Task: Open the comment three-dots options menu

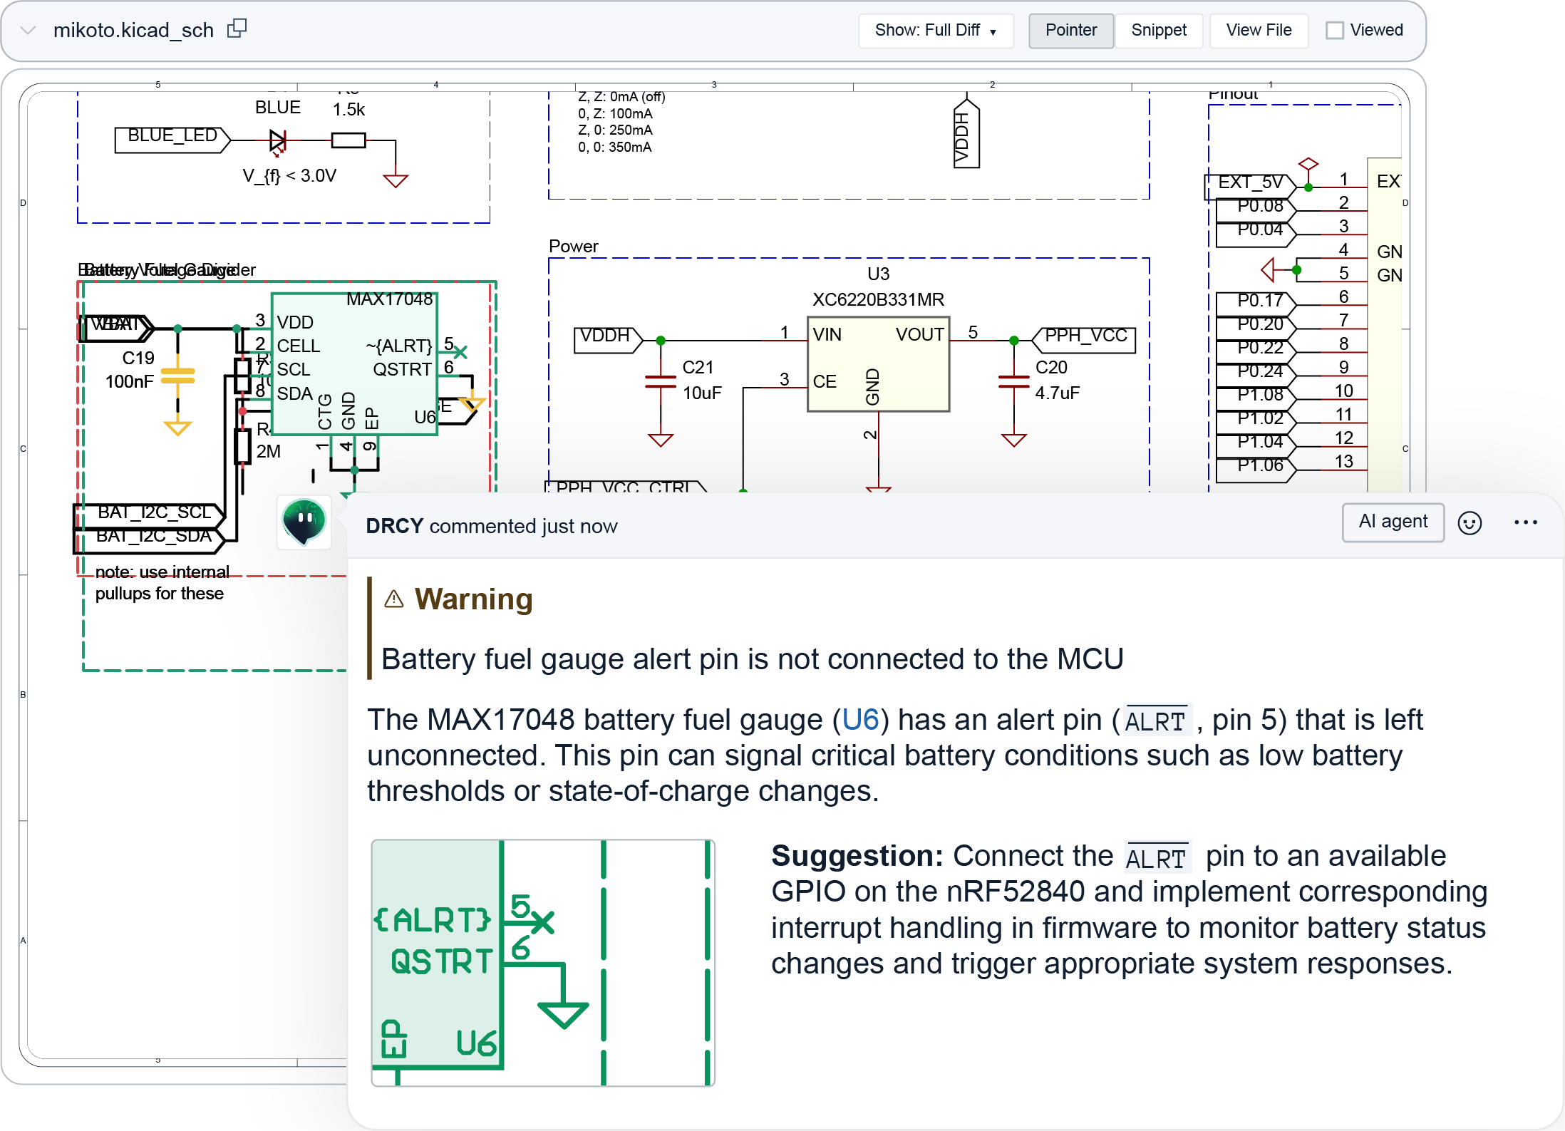Action: 1525,522
